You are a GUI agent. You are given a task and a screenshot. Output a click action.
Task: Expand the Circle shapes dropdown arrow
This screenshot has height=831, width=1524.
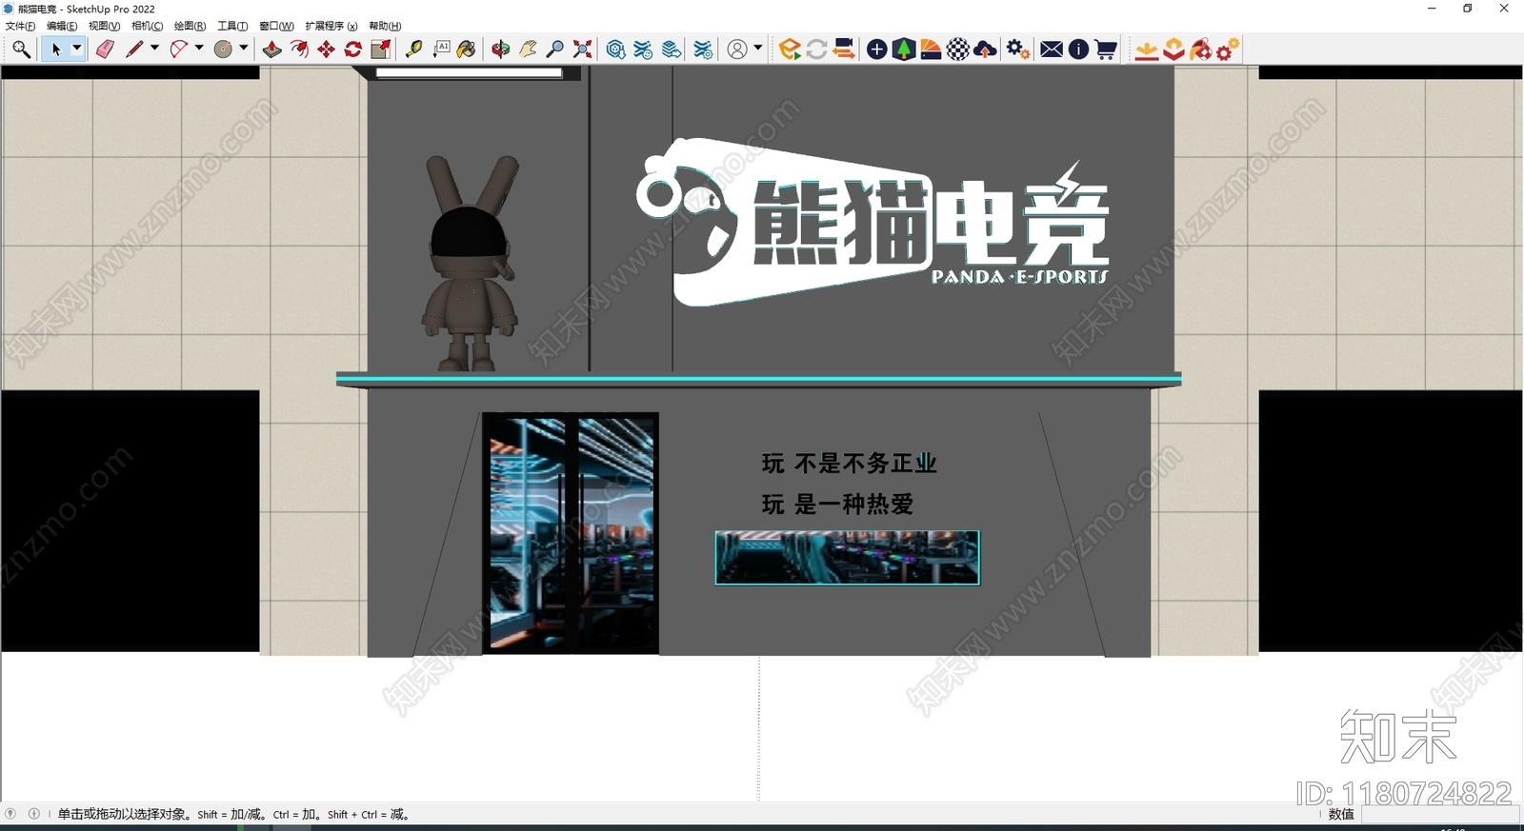pyautogui.click(x=244, y=48)
